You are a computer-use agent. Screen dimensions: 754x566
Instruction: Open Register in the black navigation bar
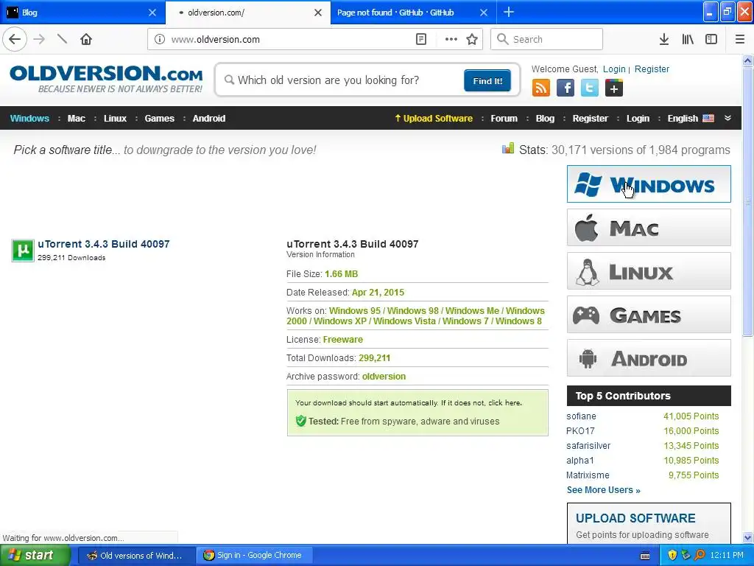pos(590,119)
